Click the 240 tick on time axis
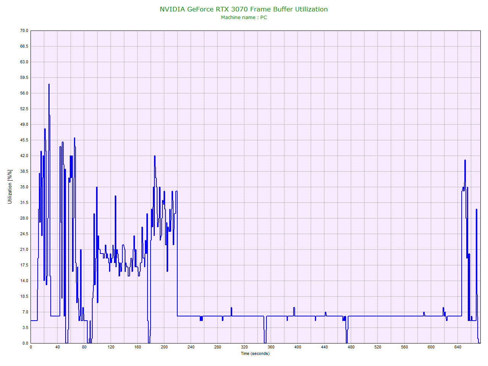The height and width of the screenshot is (366, 488). click(x=191, y=347)
